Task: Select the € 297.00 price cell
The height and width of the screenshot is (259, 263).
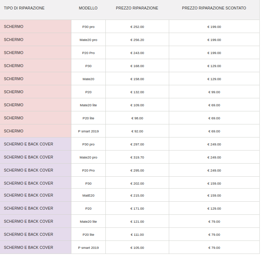Action: (x=137, y=144)
